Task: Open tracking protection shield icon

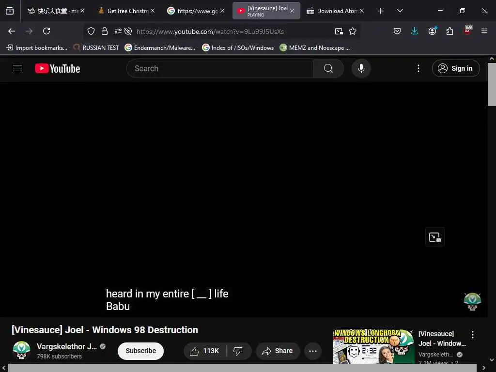Action: (x=91, y=31)
